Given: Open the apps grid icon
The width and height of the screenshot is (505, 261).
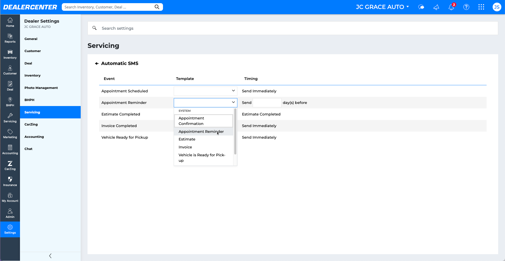Looking at the screenshot, I should [x=481, y=7].
